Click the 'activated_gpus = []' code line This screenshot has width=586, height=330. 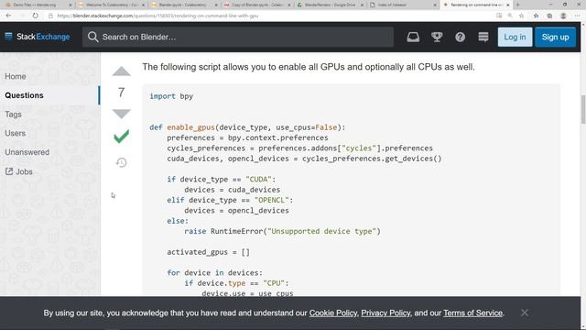coord(208,252)
